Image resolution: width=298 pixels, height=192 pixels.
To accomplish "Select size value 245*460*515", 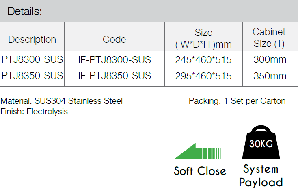I will click(203, 60).
